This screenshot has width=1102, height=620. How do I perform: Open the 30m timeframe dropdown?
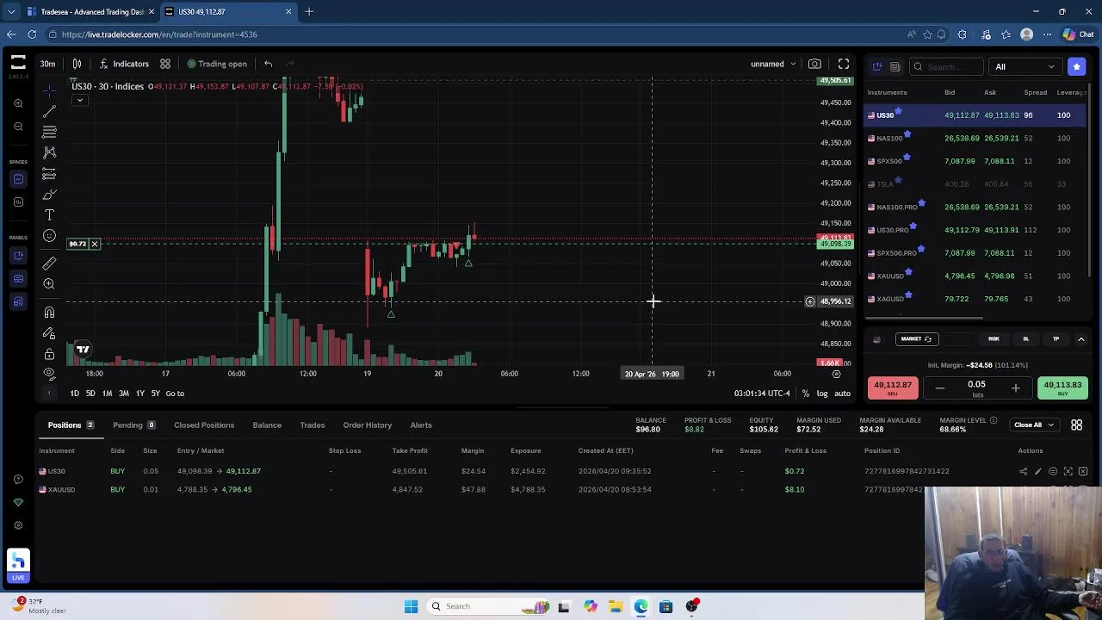coord(47,64)
